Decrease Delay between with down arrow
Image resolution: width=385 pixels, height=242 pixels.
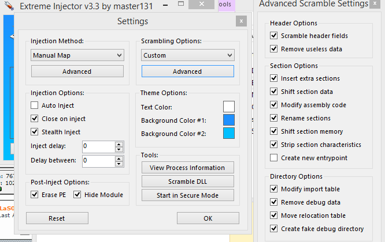pos(119,164)
